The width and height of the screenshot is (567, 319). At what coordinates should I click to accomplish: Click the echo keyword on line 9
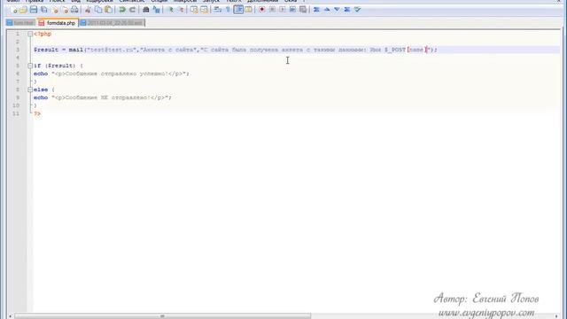coord(41,97)
